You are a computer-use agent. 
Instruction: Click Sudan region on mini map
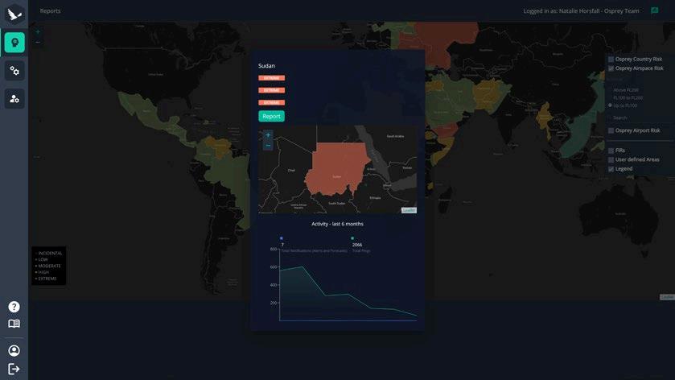(336, 168)
